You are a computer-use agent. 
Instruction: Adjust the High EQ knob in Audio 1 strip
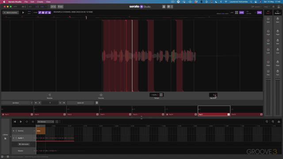[x=278, y=31]
